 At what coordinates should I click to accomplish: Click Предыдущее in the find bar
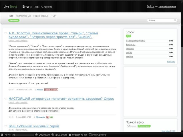point(61,135)
